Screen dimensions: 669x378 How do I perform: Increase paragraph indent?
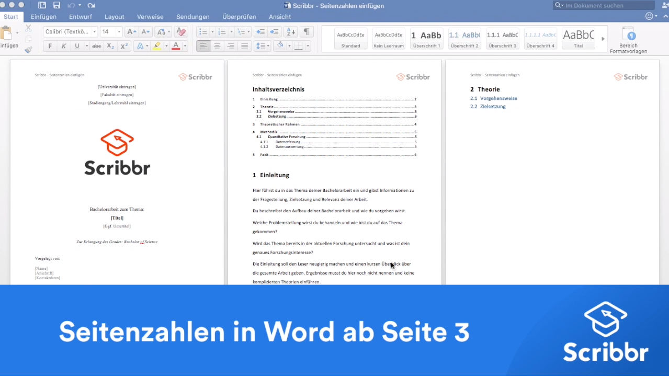point(274,32)
